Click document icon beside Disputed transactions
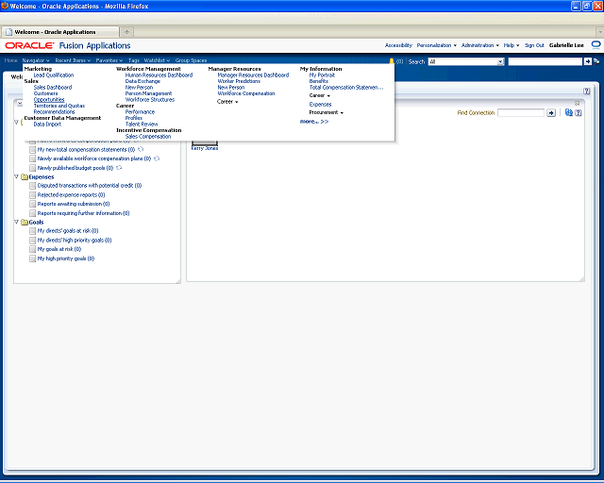 (x=33, y=186)
